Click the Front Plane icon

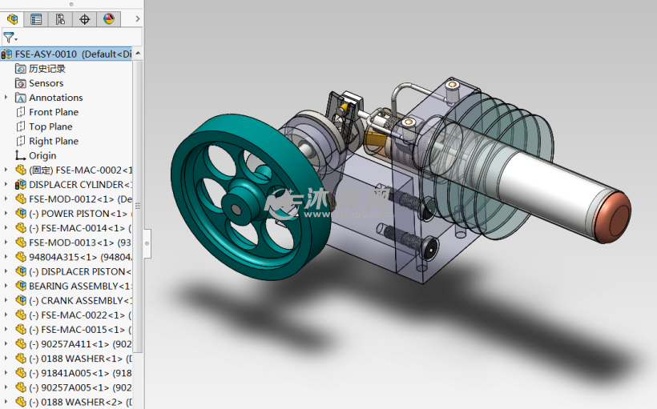coord(21,112)
